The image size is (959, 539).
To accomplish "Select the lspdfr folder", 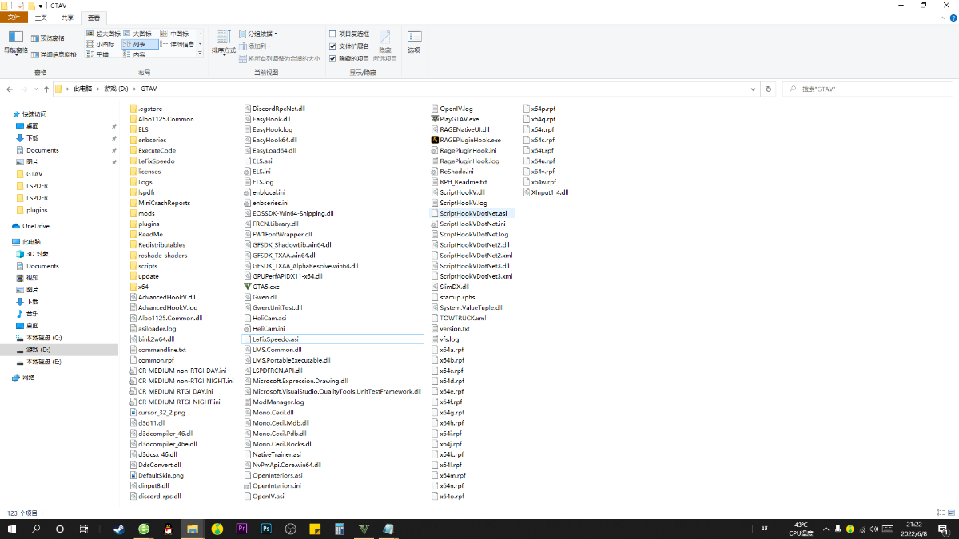I will [141, 192].
